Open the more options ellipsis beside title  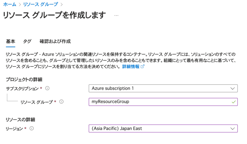pyautogui.click(x=116, y=16)
